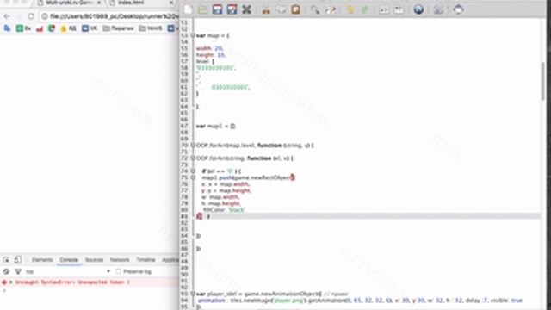Open the Timeline DevTools tab
551x310 pixels.
[x=145, y=260]
